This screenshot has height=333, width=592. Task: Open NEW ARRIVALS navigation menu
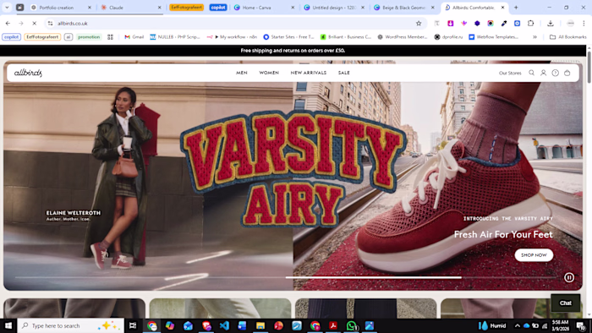[x=309, y=73]
